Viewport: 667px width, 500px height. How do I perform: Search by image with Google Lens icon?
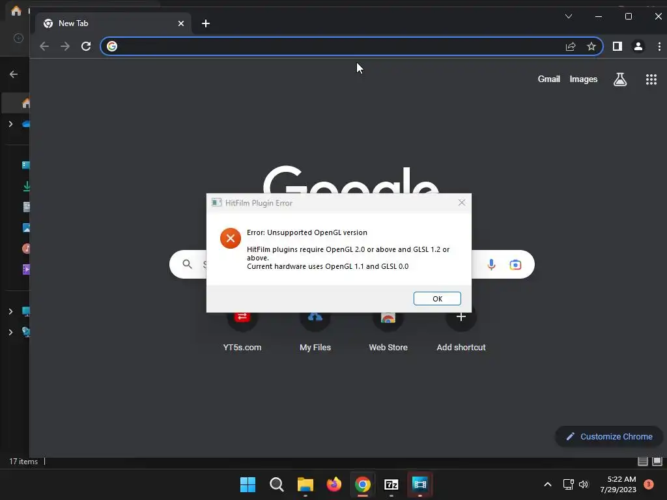point(515,264)
